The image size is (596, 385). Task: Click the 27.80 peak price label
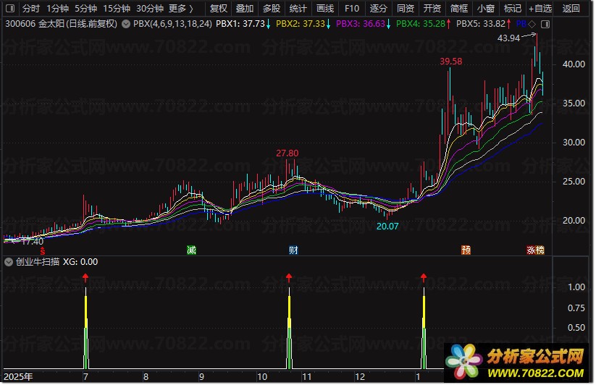(x=287, y=153)
